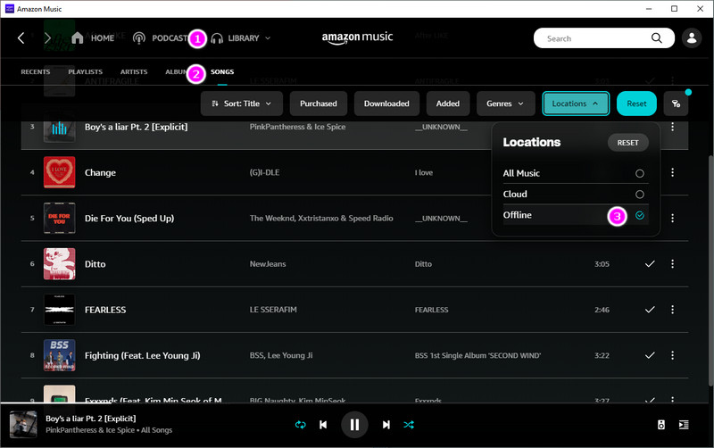The width and height of the screenshot is (714, 448).
Task: Click the Search input field
Action: pos(604,38)
